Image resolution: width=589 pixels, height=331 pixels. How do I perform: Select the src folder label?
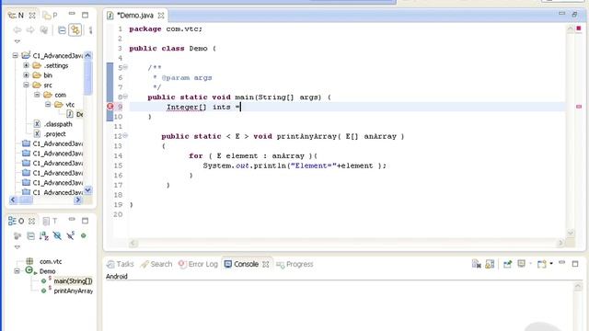(48, 86)
